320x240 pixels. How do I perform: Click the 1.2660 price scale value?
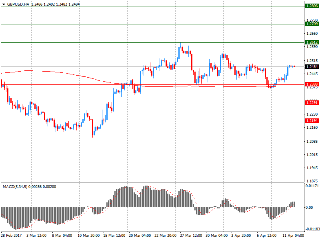[x=312, y=34]
